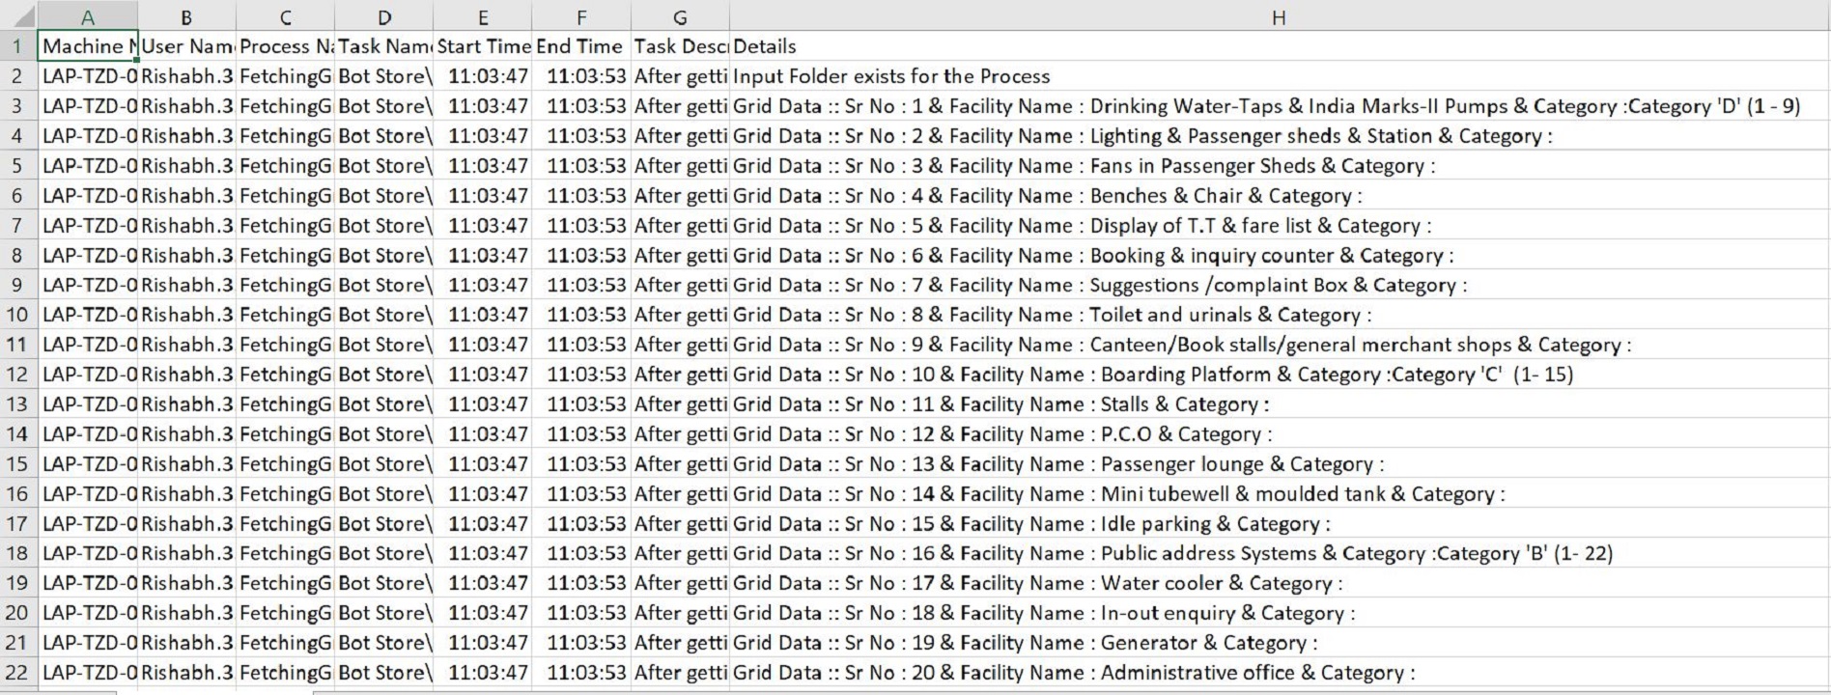Screen dimensions: 1831x695
Task: Select the Suggestions /complaint Box details cell
Action: point(1279,285)
